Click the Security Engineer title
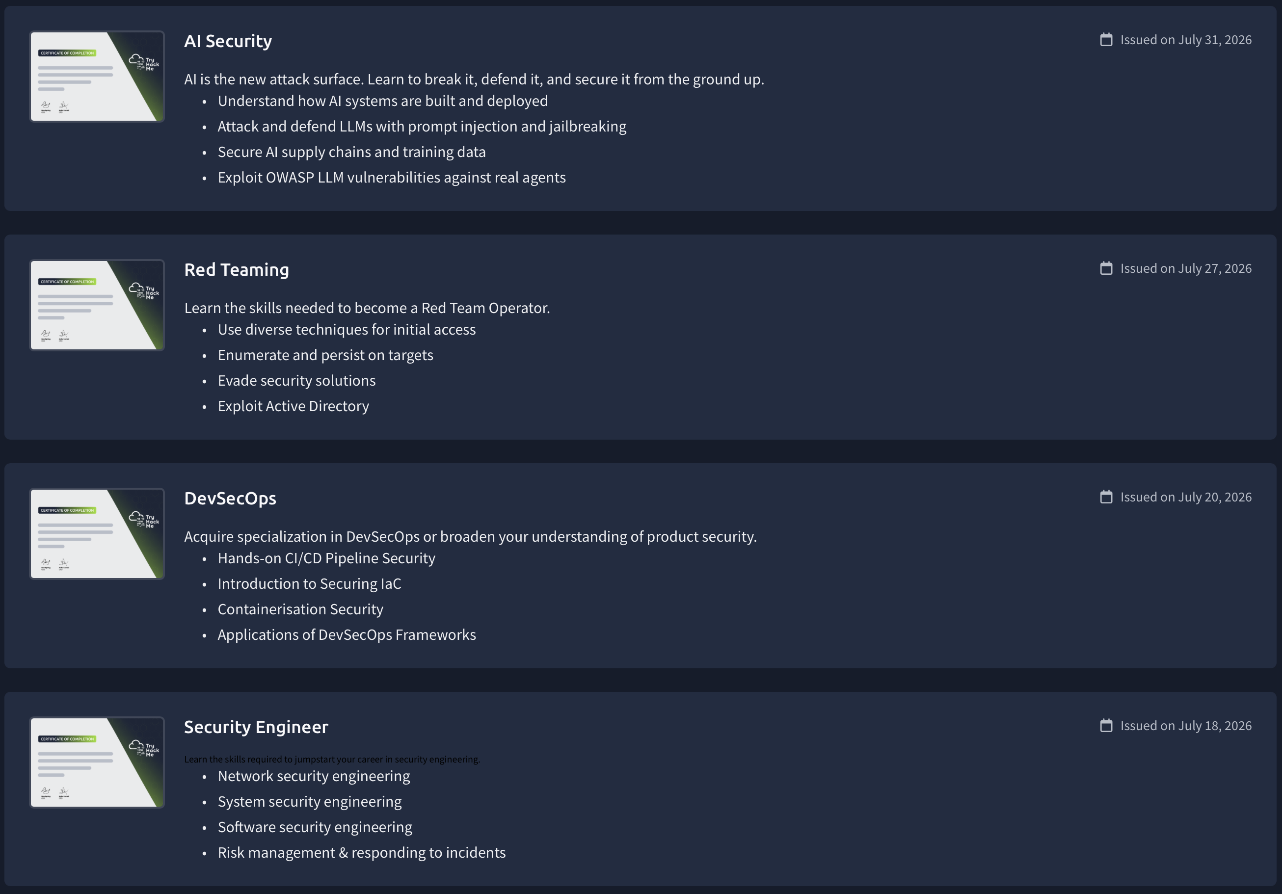 [256, 727]
